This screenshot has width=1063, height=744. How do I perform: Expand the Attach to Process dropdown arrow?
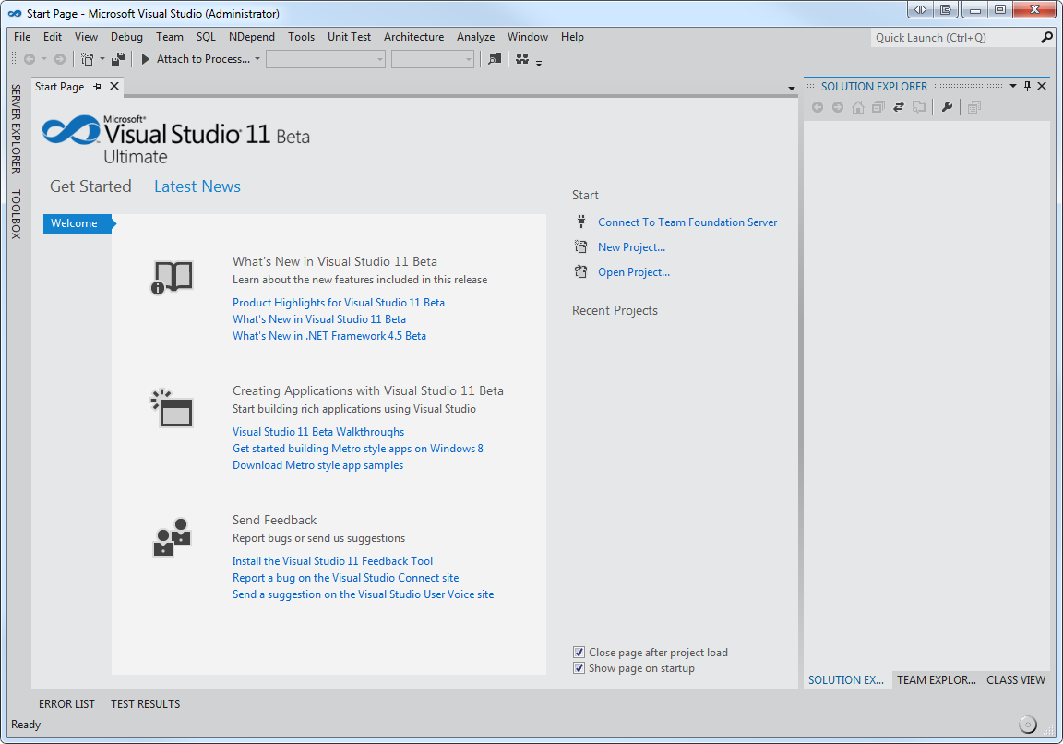(x=257, y=59)
